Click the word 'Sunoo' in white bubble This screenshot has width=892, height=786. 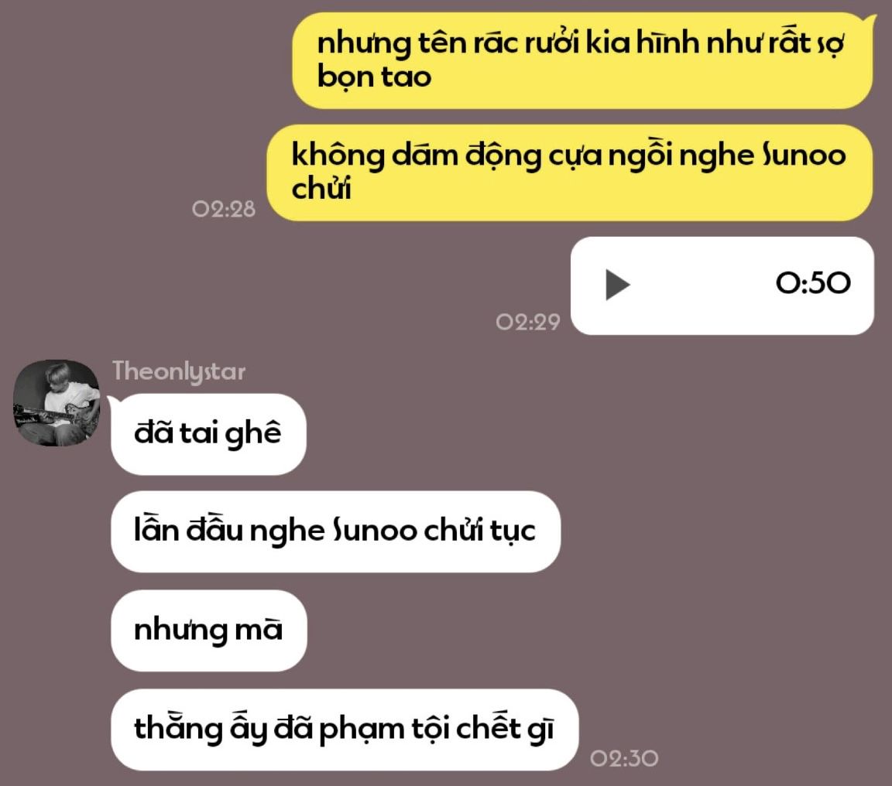[375, 531]
